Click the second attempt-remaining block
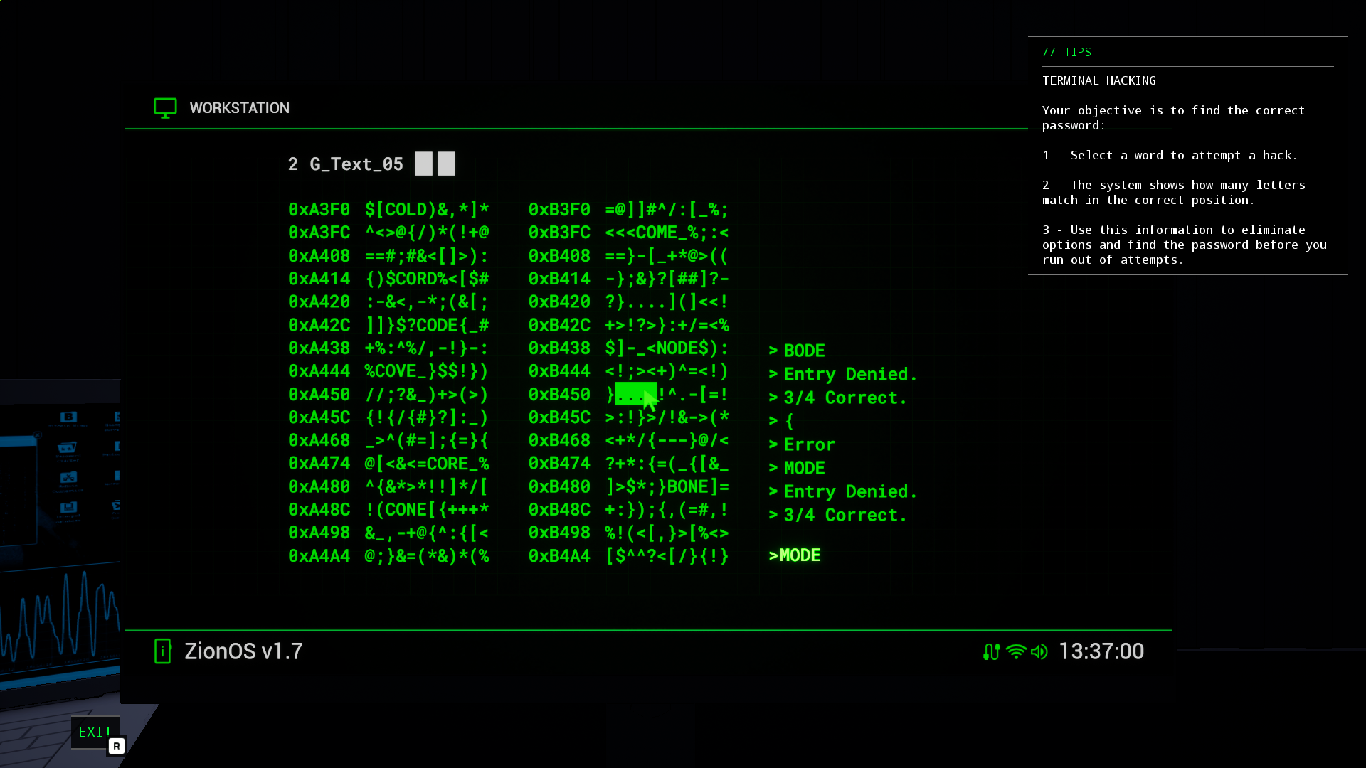 tap(446, 164)
